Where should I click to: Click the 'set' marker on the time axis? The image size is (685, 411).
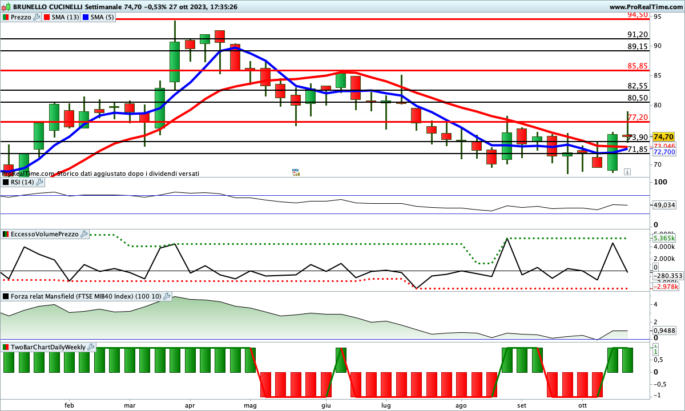point(522,405)
